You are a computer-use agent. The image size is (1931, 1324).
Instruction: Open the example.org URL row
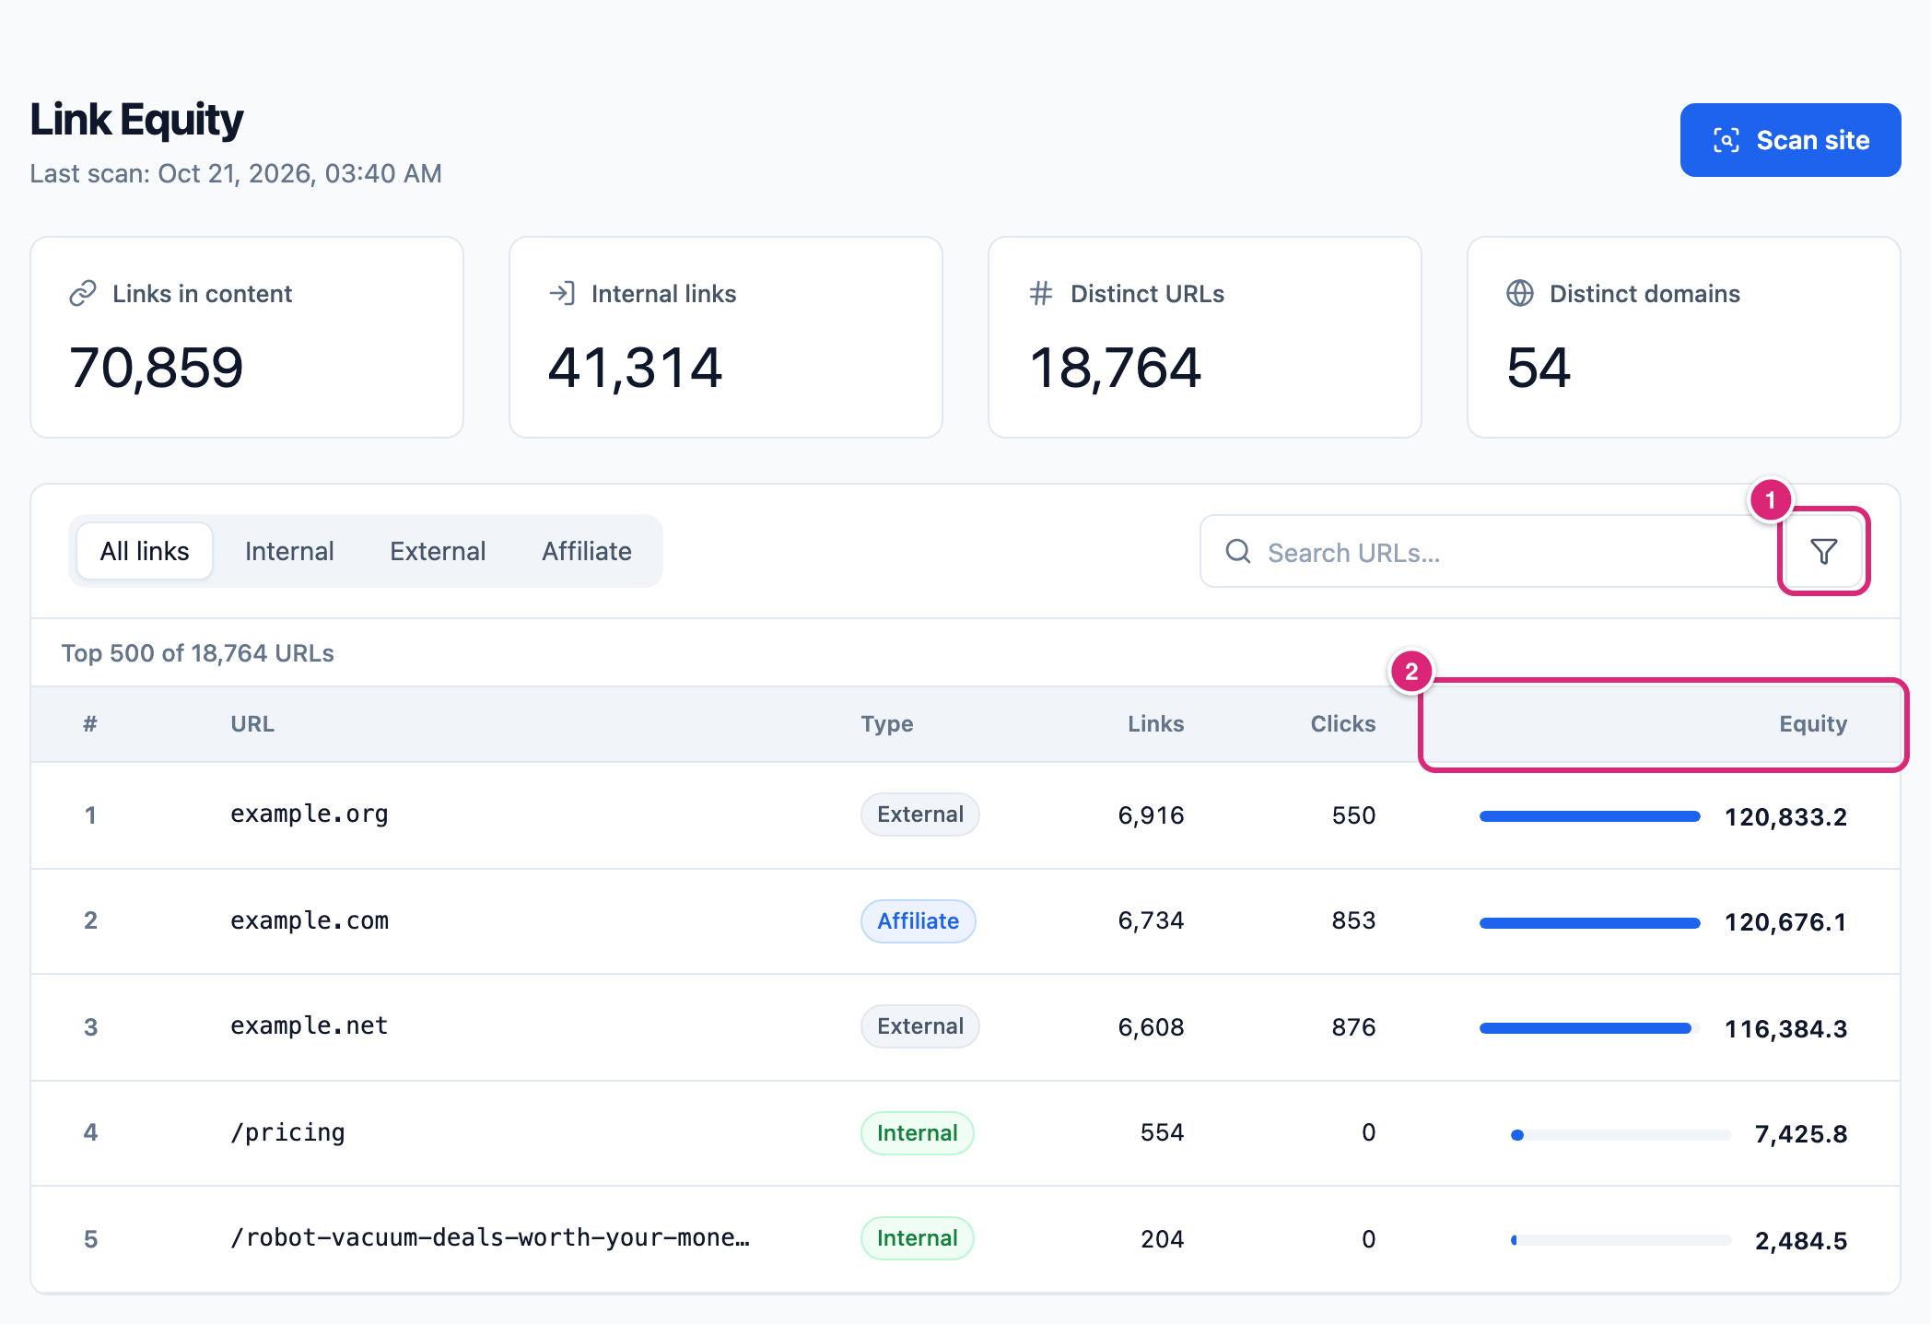pos(965,815)
